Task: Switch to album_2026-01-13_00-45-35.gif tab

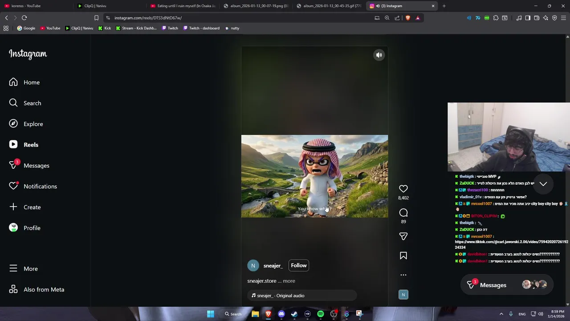Action: point(329,6)
